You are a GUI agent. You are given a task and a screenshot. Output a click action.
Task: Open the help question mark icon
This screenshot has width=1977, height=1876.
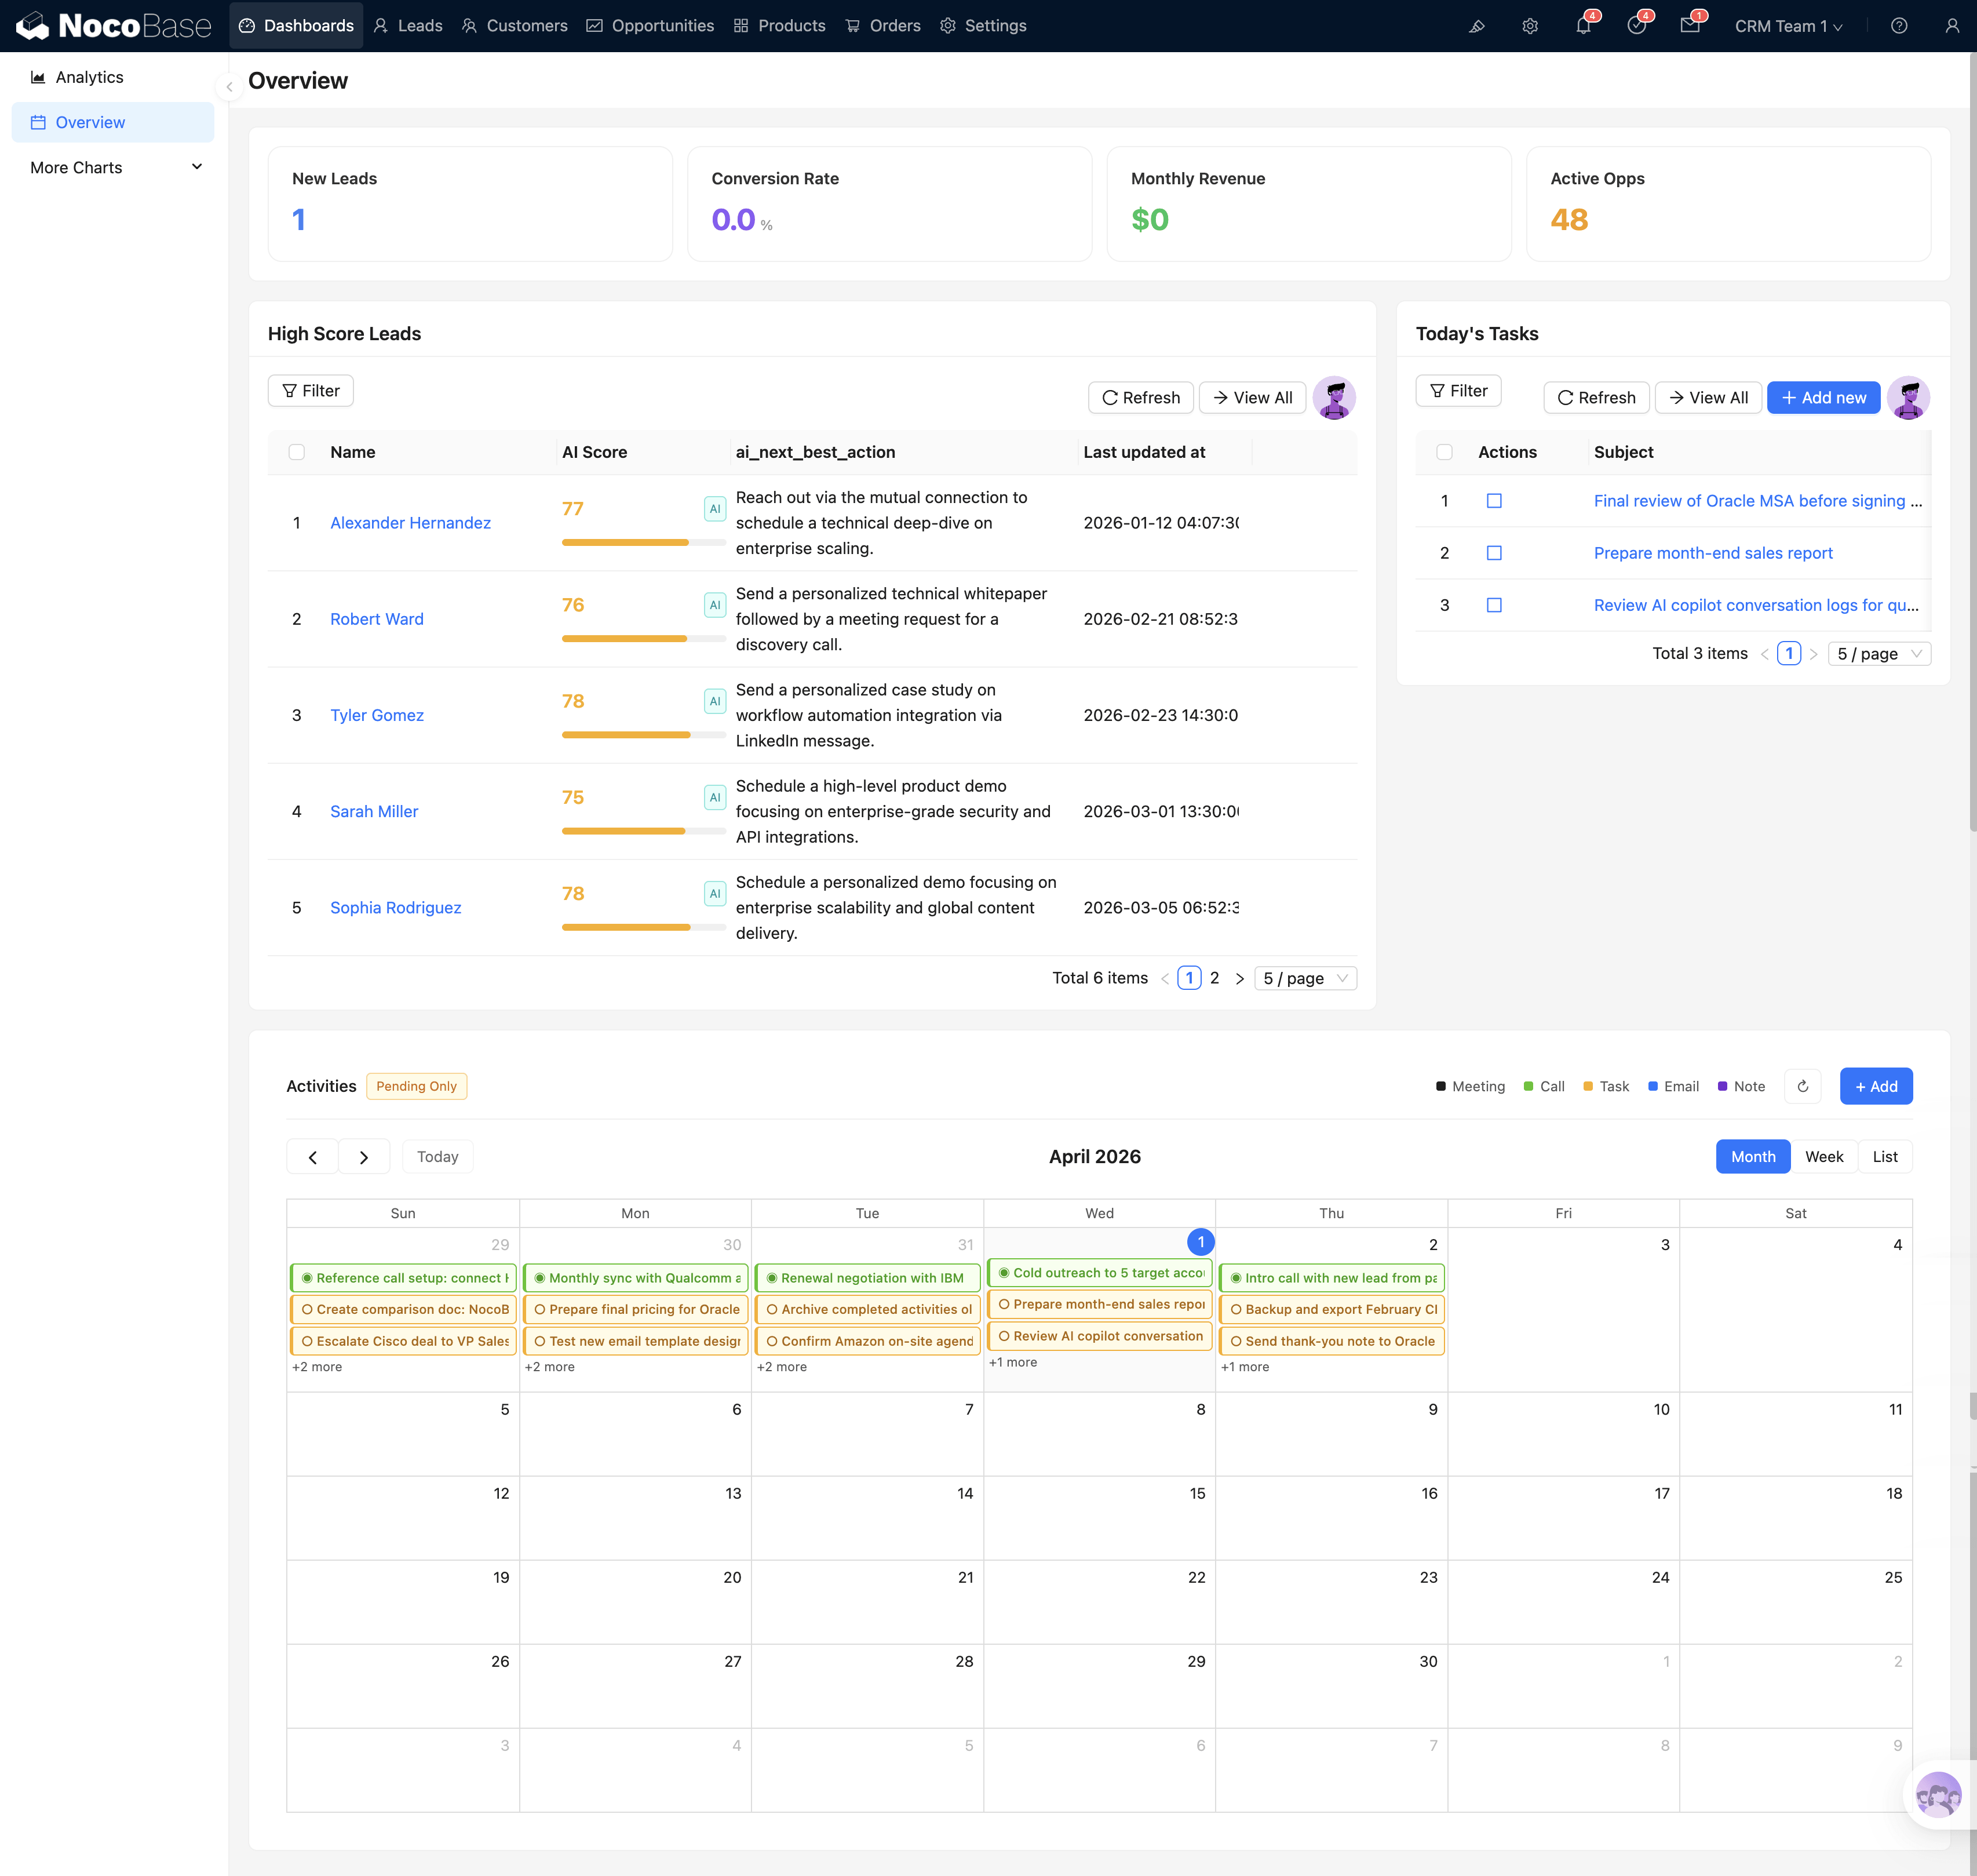click(x=1899, y=26)
